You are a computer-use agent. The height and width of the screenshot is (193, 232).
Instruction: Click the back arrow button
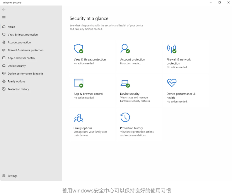4,9
